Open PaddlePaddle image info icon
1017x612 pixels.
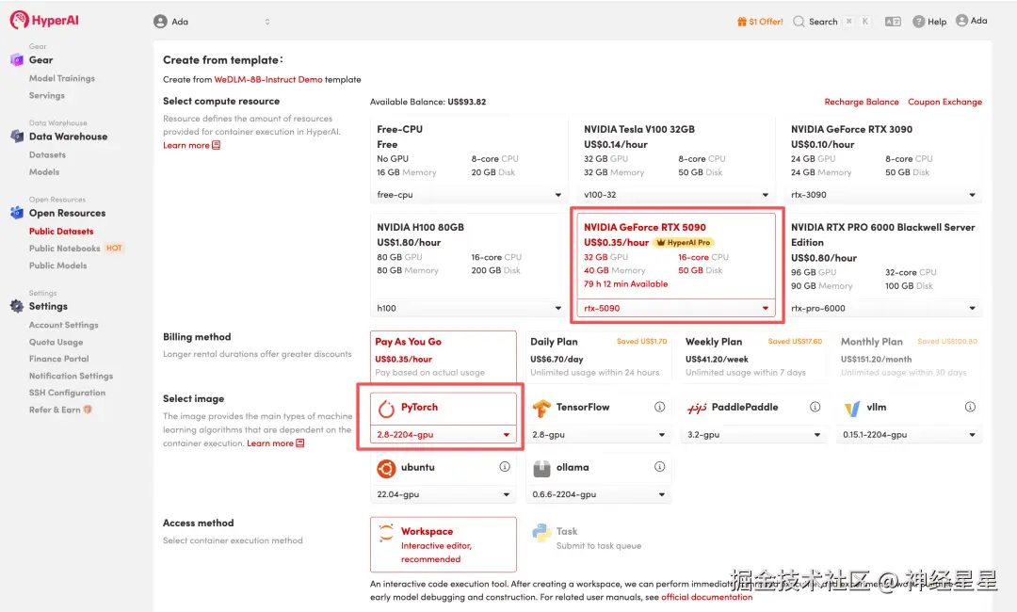pyautogui.click(x=815, y=407)
